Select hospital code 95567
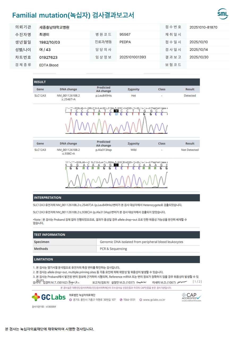This screenshot has height=338, width=239. (x=125, y=35)
